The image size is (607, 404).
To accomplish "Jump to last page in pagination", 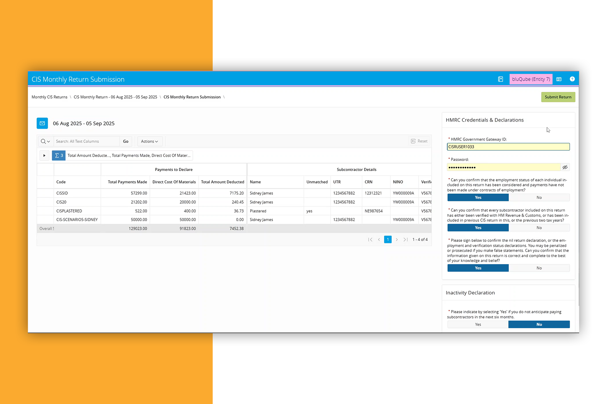I will click(x=405, y=239).
